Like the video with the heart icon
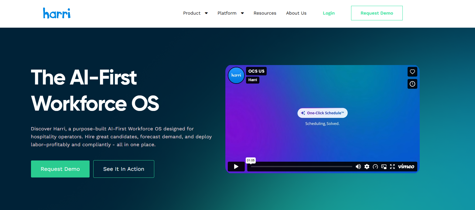This screenshot has width=475, height=210. click(412, 72)
